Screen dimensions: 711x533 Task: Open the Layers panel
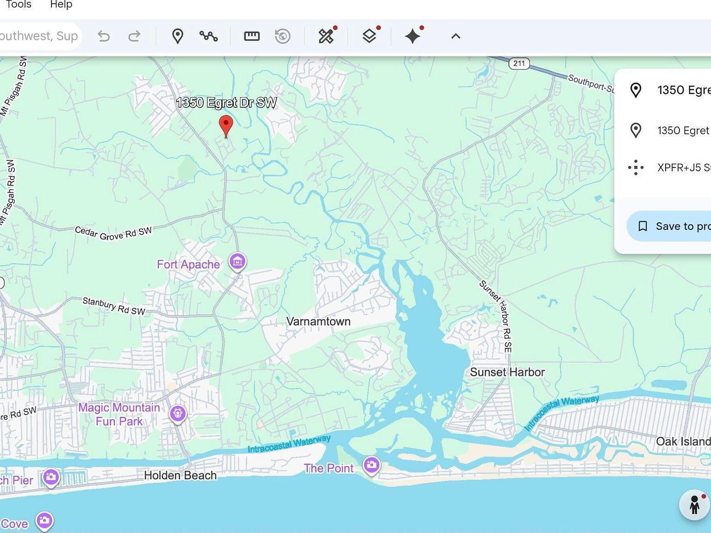[x=368, y=36]
